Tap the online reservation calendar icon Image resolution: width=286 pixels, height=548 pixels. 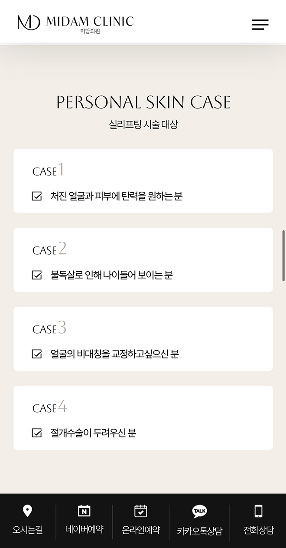point(141,511)
